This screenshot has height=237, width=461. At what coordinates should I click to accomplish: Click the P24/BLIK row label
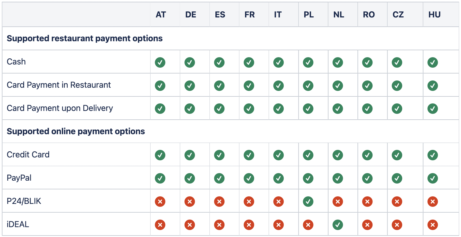point(24,201)
